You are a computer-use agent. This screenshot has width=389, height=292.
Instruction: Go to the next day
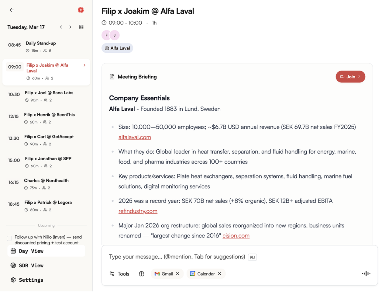tap(70, 27)
